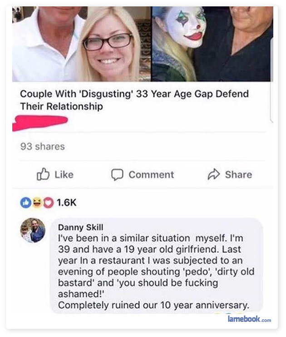Click Danny Skill's comment text bubble
Image resolution: width=286 pixels, height=337 pixels.
pos(157,266)
